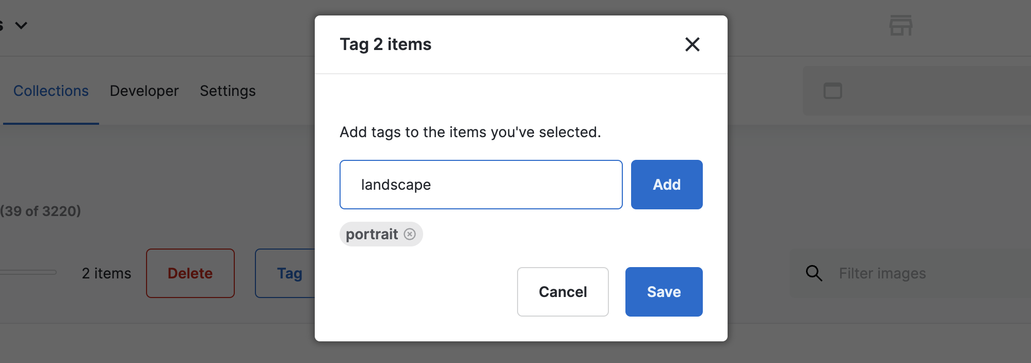Image resolution: width=1031 pixels, height=363 pixels.
Task: Select the portrait tag chip
Action: [x=372, y=234]
